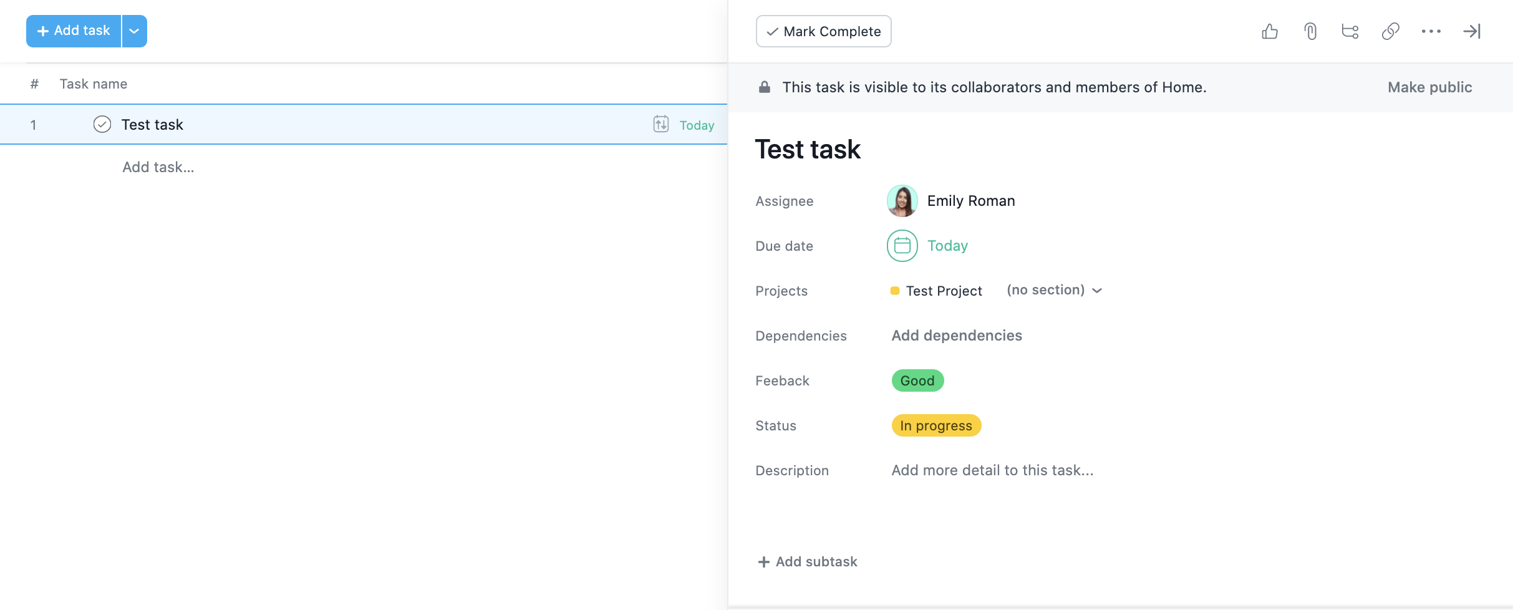Image resolution: width=1513 pixels, height=610 pixels.
Task: Open the In progress status dropdown
Action: click(x=936, y=425)
